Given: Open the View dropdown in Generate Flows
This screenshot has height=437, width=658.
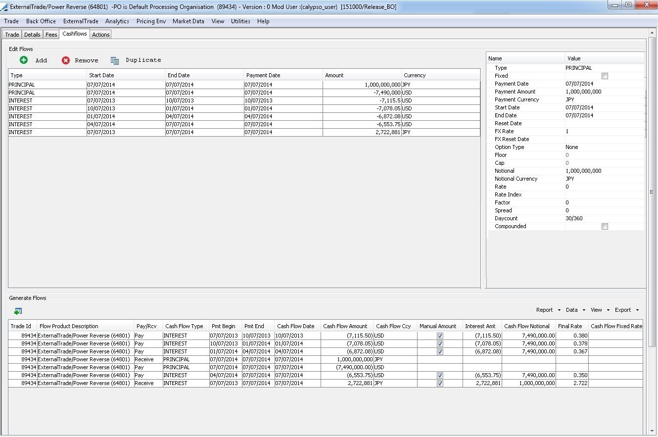Looking at the screenshot, I should click(x=600, y=310).
